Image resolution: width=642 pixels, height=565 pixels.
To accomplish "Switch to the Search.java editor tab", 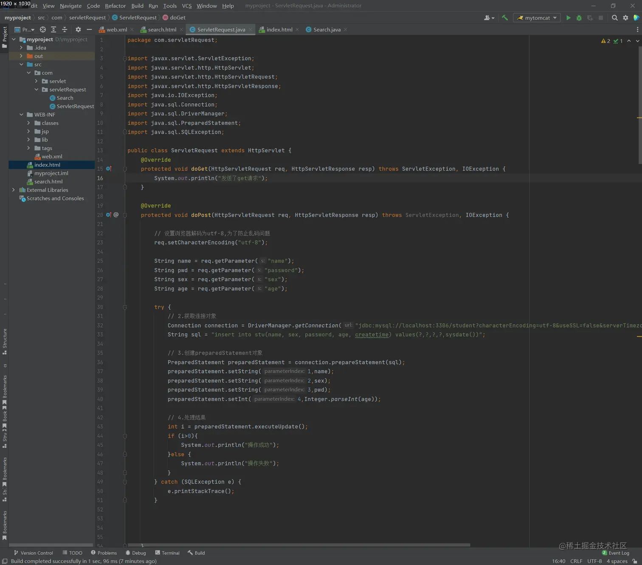I will coord(327,30).
